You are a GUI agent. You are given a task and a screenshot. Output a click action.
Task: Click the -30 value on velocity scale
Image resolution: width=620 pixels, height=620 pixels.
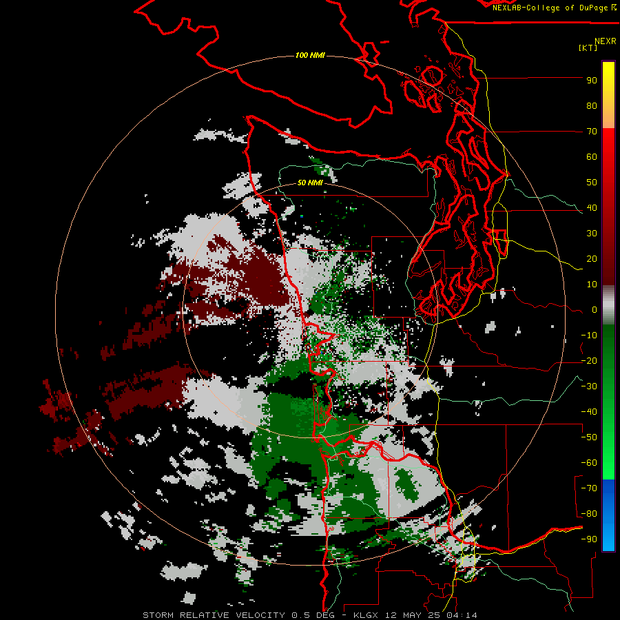(589, 386)
